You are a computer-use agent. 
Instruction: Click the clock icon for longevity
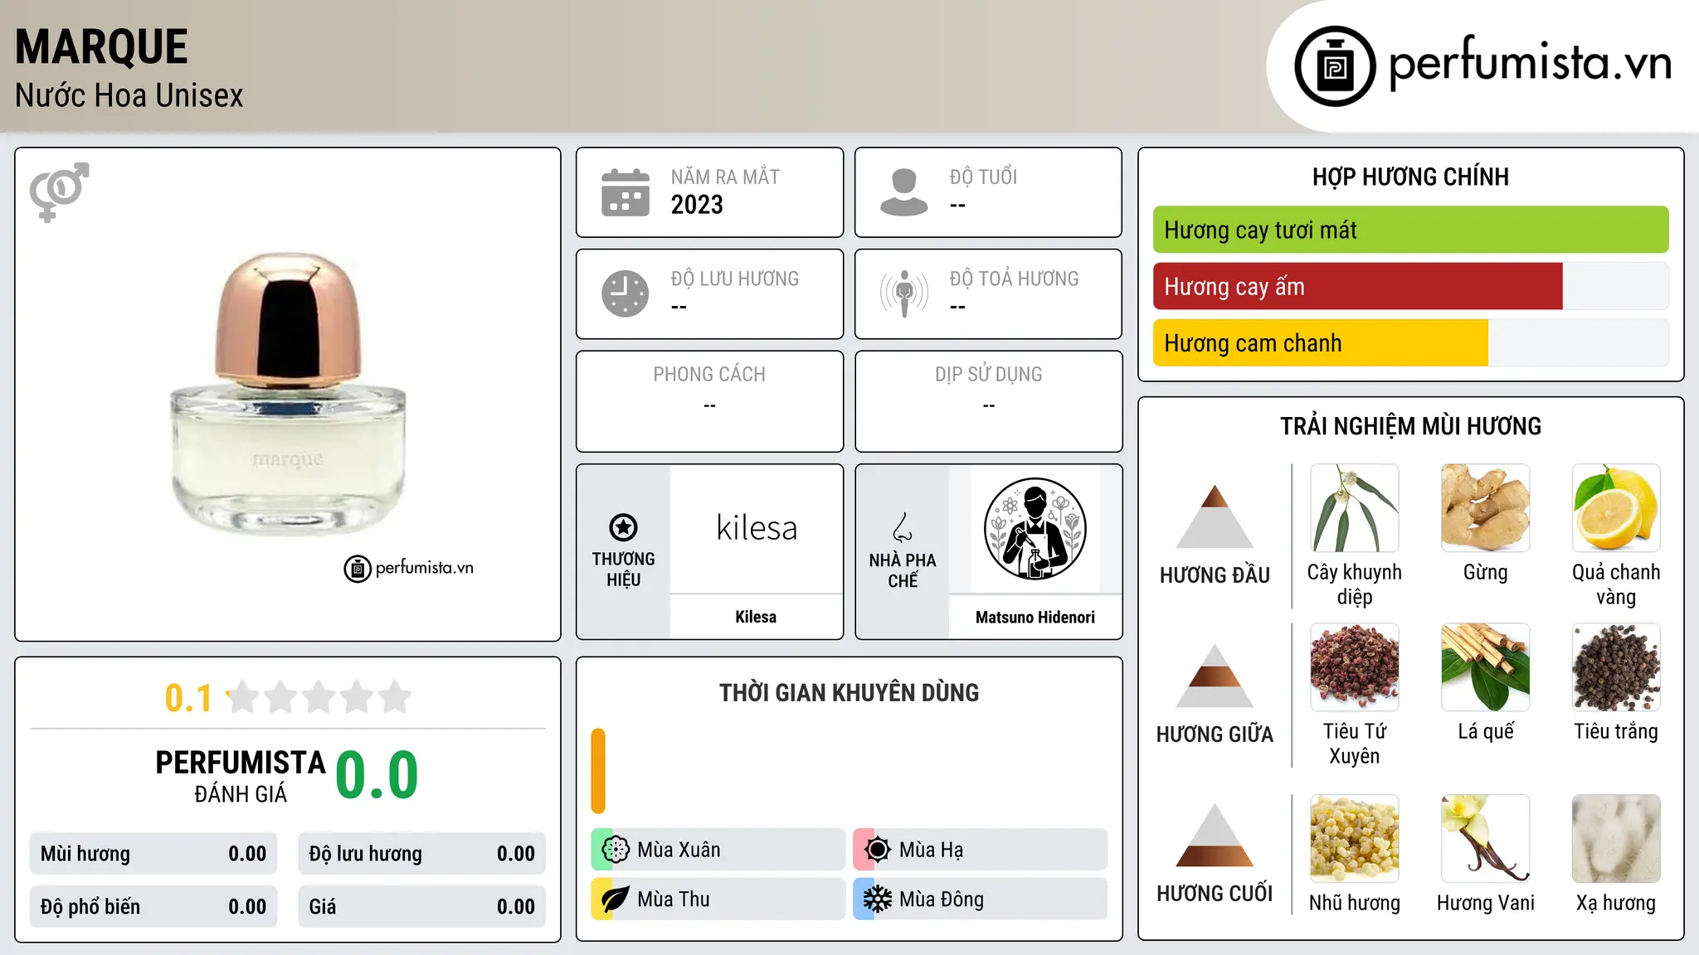click(x=626, y=293)
